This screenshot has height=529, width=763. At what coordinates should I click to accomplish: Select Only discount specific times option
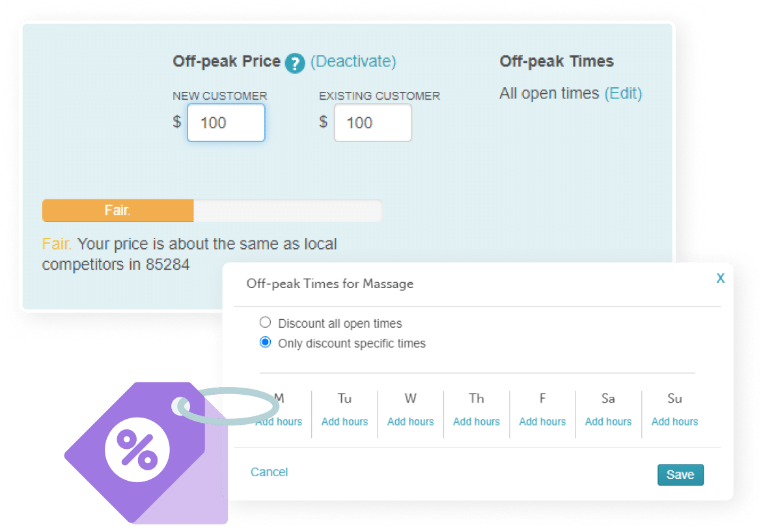[x=265, y=343]
